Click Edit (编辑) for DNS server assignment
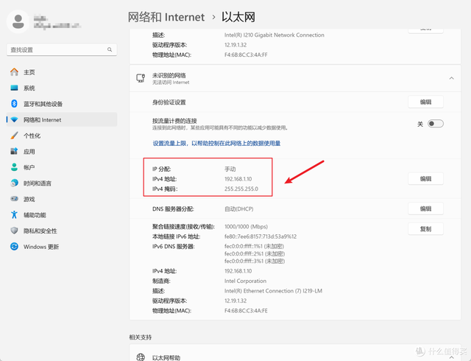Viewport: 471px width, 361px height. (425, 209)
